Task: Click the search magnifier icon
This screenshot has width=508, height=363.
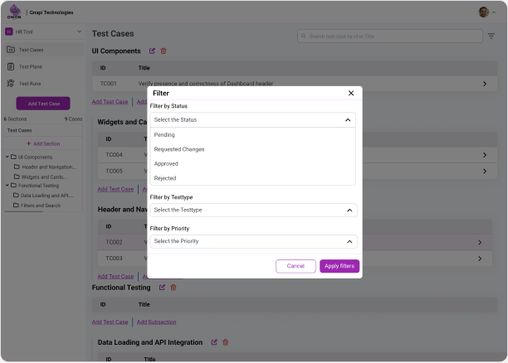Action: coord(304,36)
